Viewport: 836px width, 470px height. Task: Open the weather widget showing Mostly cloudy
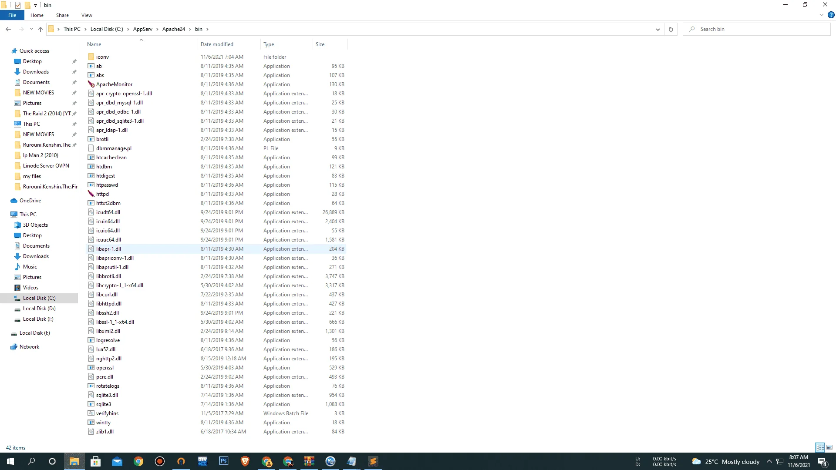click(726, 462)
